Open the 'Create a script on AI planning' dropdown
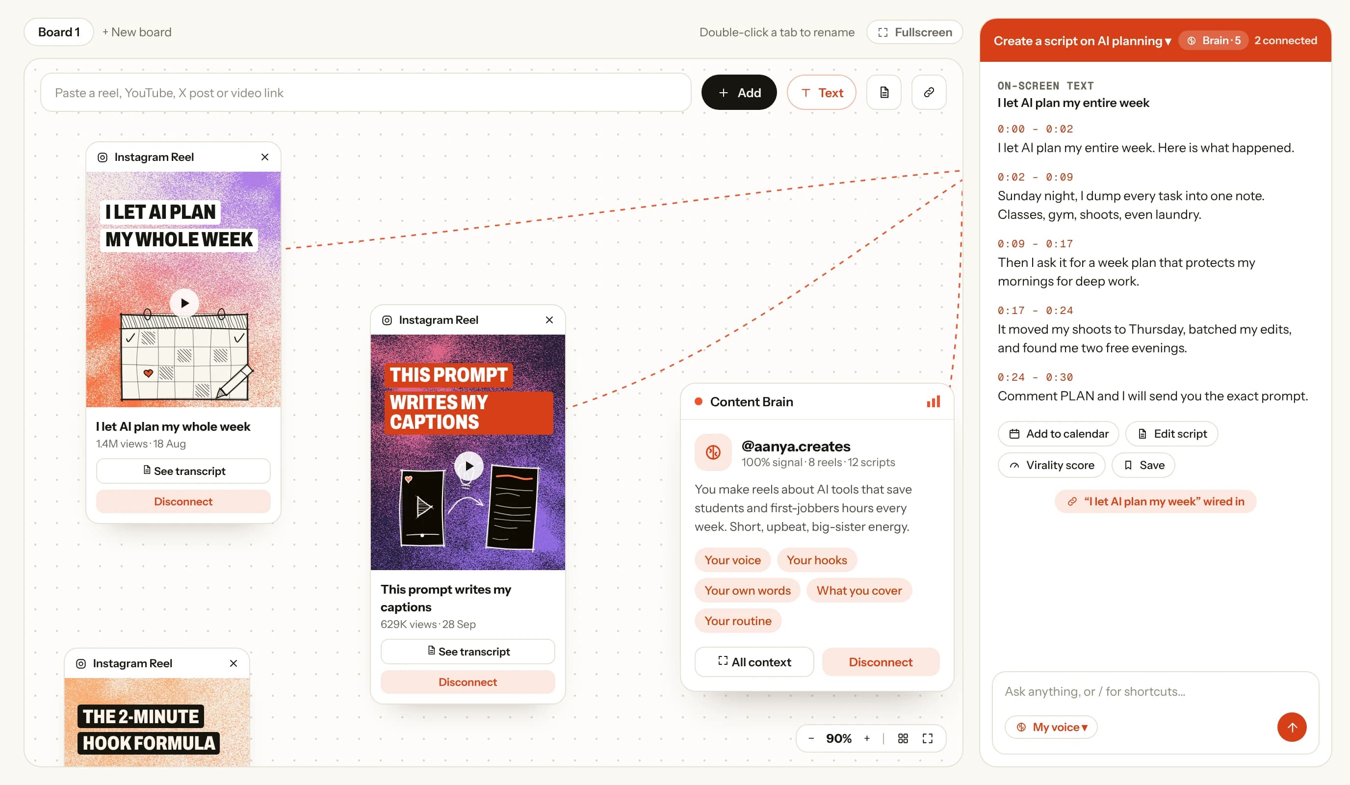 pos(1082,41)
